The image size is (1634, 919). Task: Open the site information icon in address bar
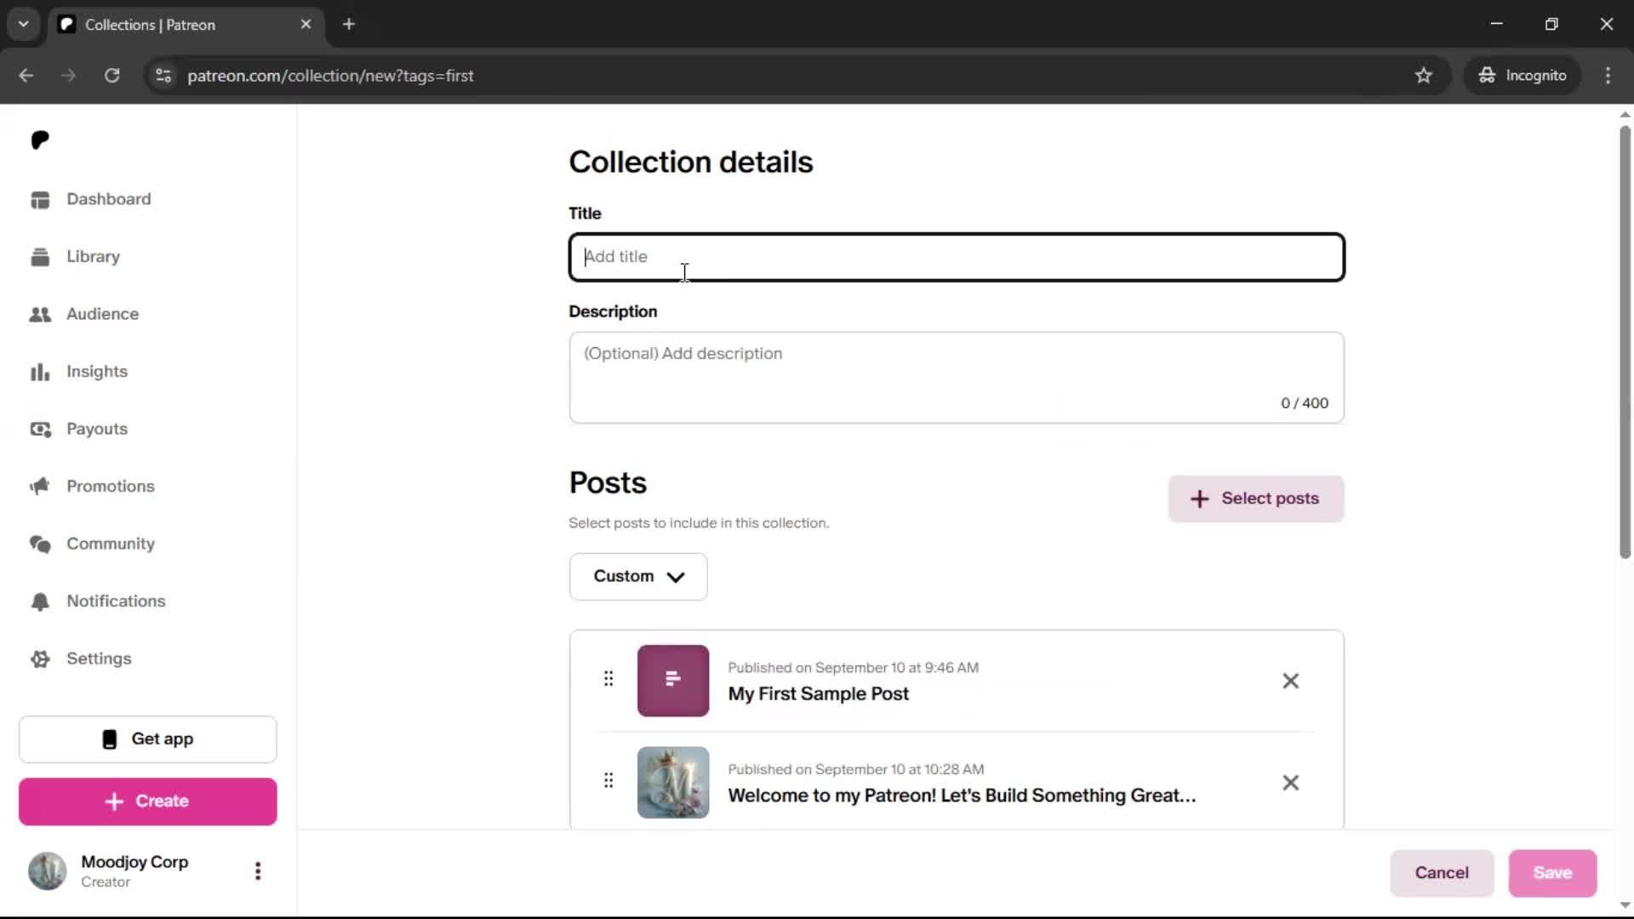point(163,76)
